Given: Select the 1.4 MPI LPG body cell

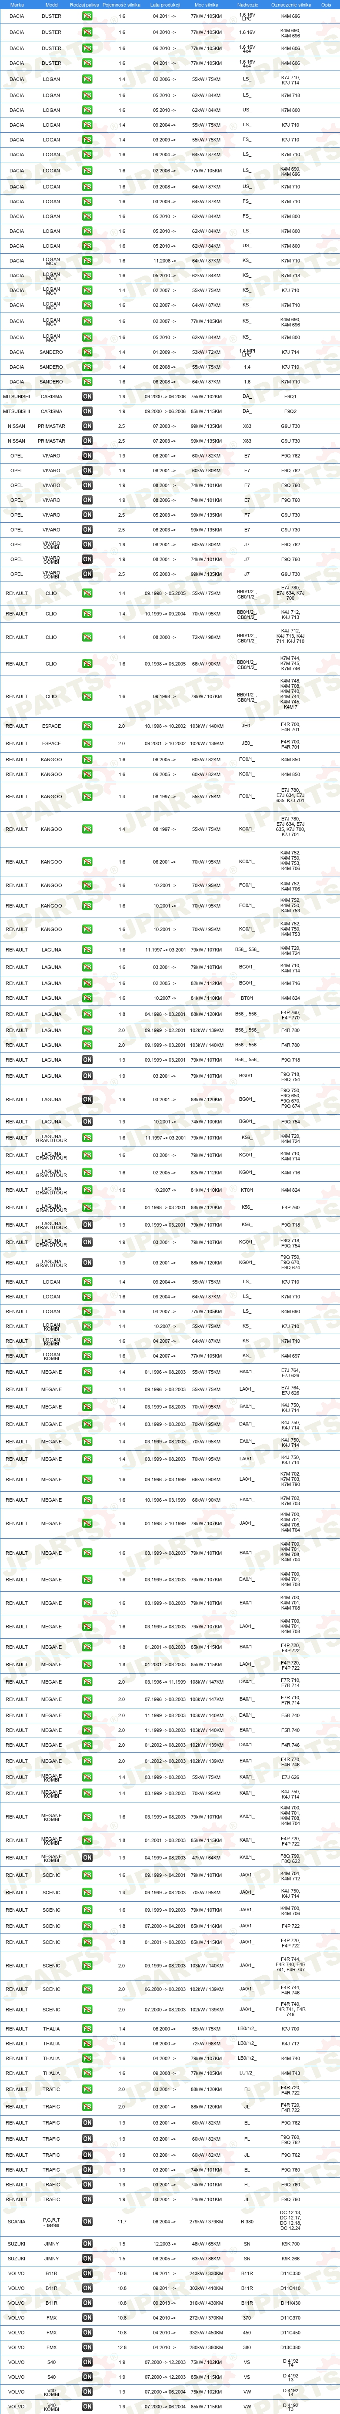Looking at the screenshot, I should [247, 353].
